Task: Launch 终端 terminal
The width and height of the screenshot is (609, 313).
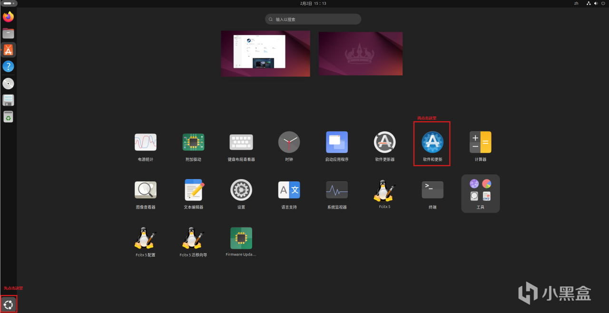Action: coord(432,195)
